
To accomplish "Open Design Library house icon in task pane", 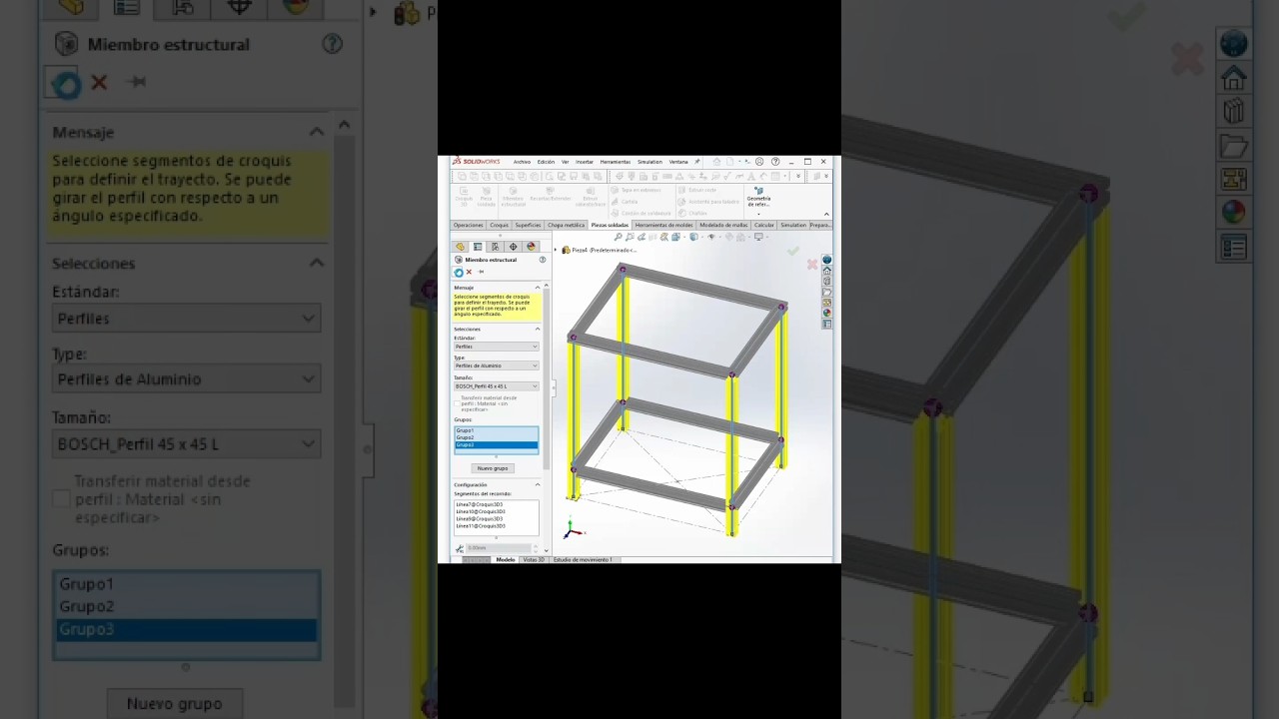I will pos(826,271).
